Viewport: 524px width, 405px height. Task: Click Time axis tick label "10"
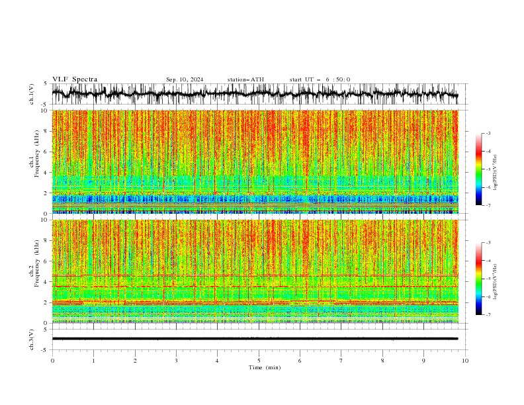coord(465,361)
